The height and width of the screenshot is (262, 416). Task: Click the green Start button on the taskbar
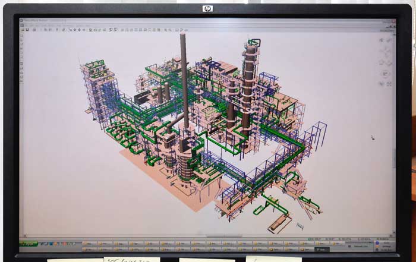coord(29,244)
